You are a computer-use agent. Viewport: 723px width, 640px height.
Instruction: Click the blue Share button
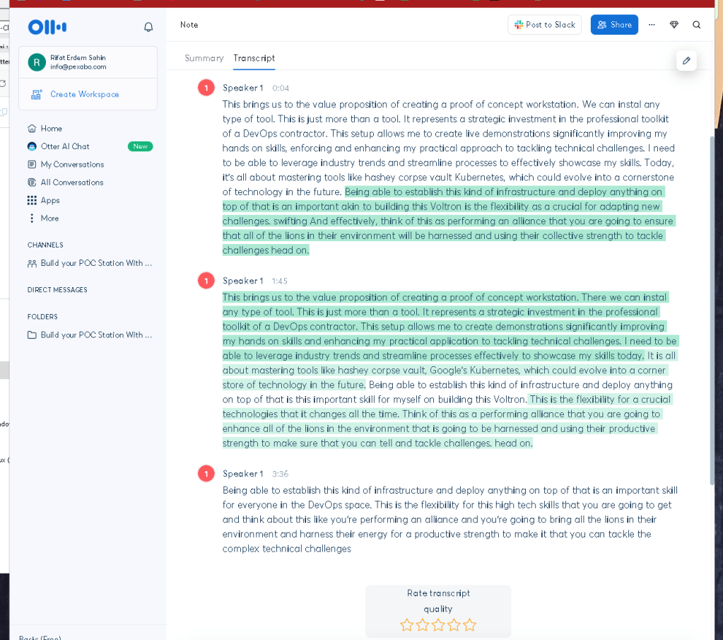pyautogui.click(x=614, y=25)
